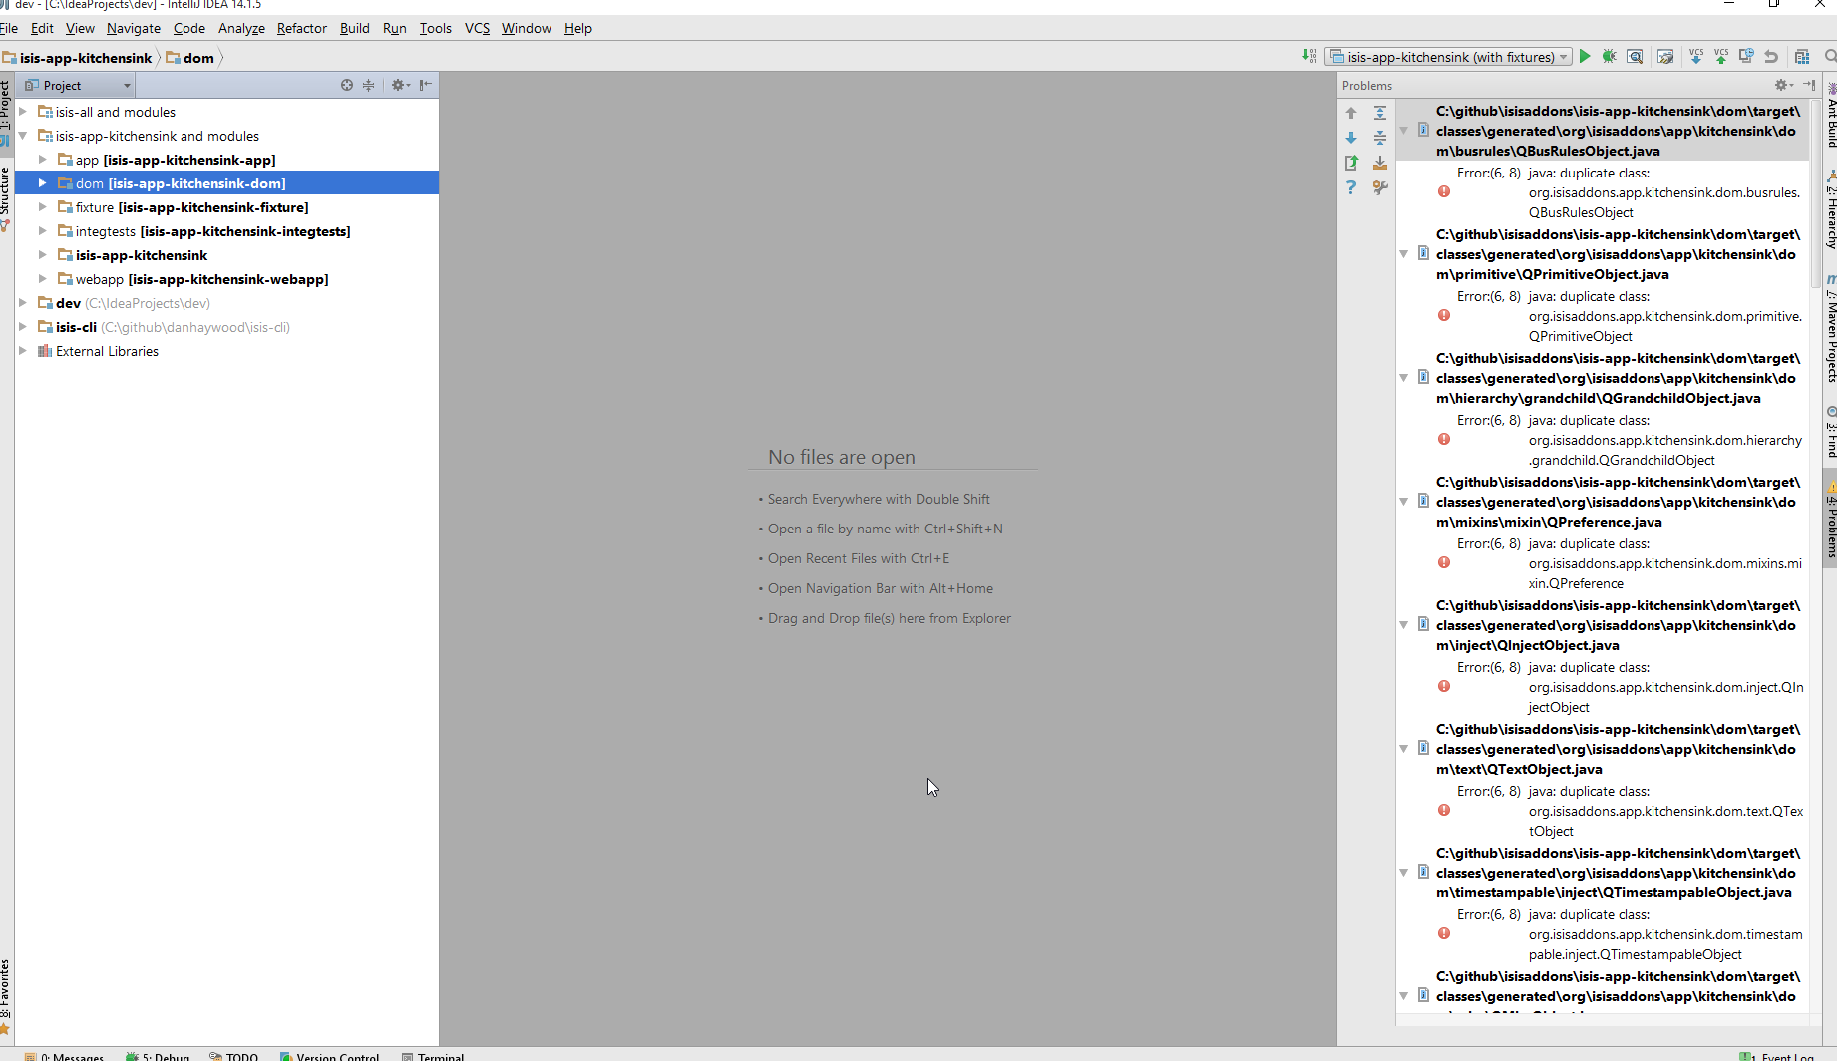Expand the isis-all and modules node
This screenshot has width=1837, height=1061.
tap(23, 112)
